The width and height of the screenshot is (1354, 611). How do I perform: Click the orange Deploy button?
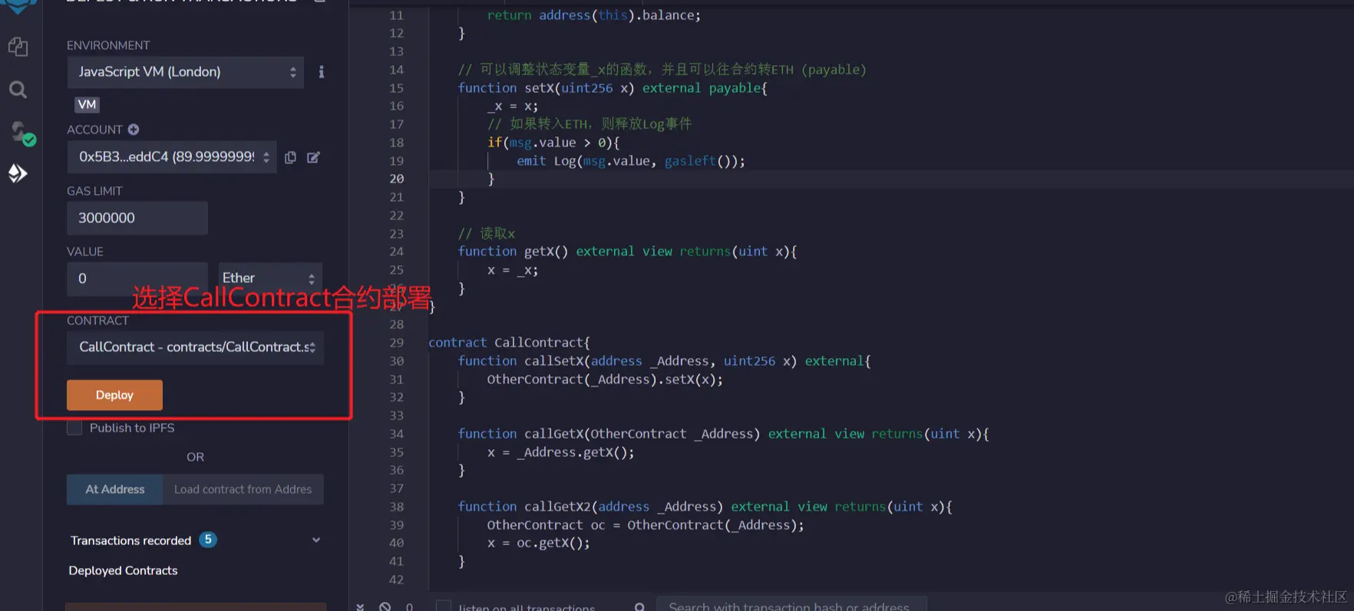click(114, 395)
